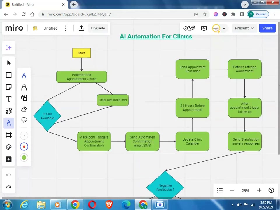Undo the last action

pos(8,175)
